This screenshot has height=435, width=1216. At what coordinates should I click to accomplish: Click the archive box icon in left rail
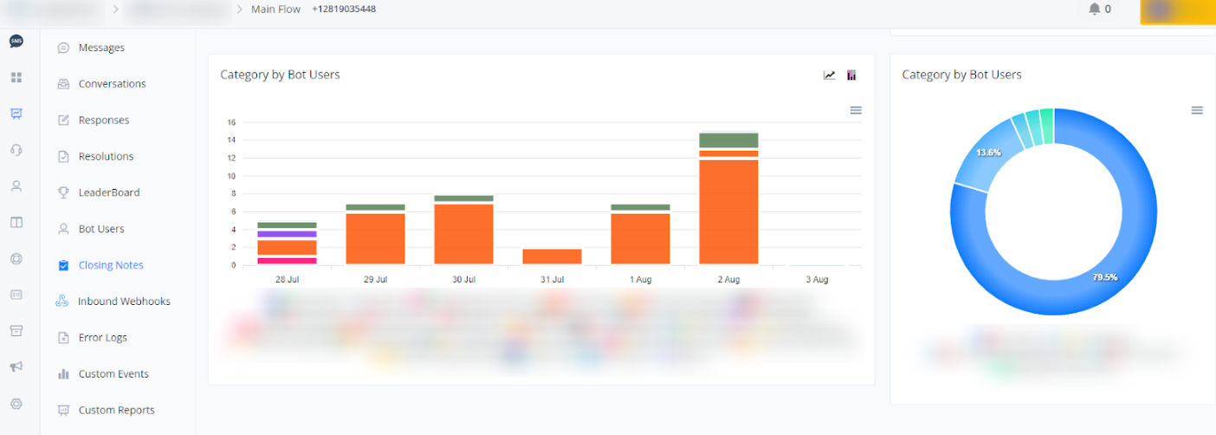[x=16, y=330]
